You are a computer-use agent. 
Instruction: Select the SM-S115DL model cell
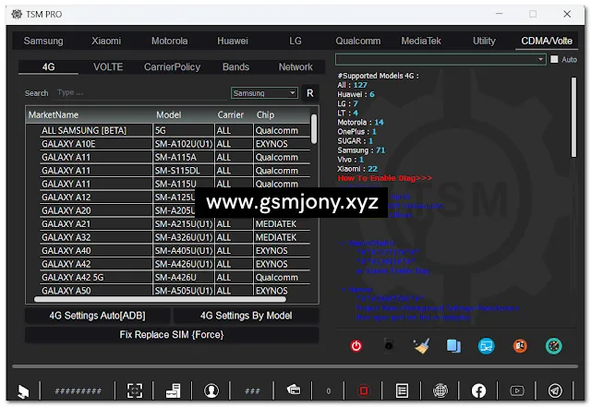pyautogui.click(x=184, y=171)
